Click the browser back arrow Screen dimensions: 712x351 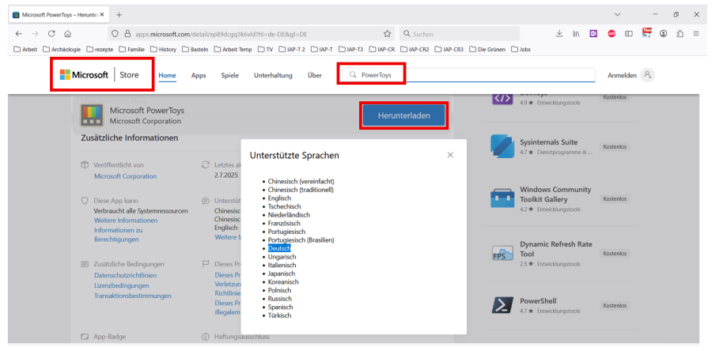19,33
